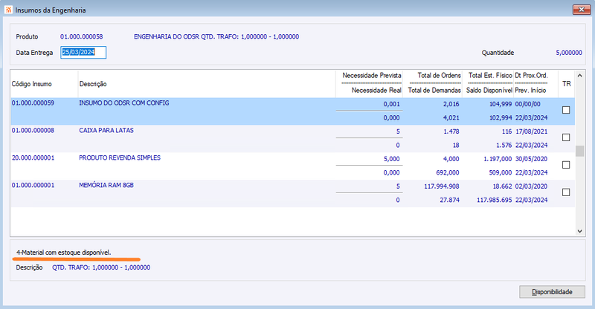595x309 pixels.
Task: Select the MEMÓRIA RAM 8GB description
Action: (x=106, y=185)
